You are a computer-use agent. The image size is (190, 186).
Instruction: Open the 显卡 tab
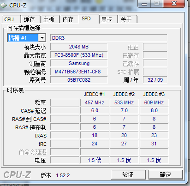click(x=108, y=19)
